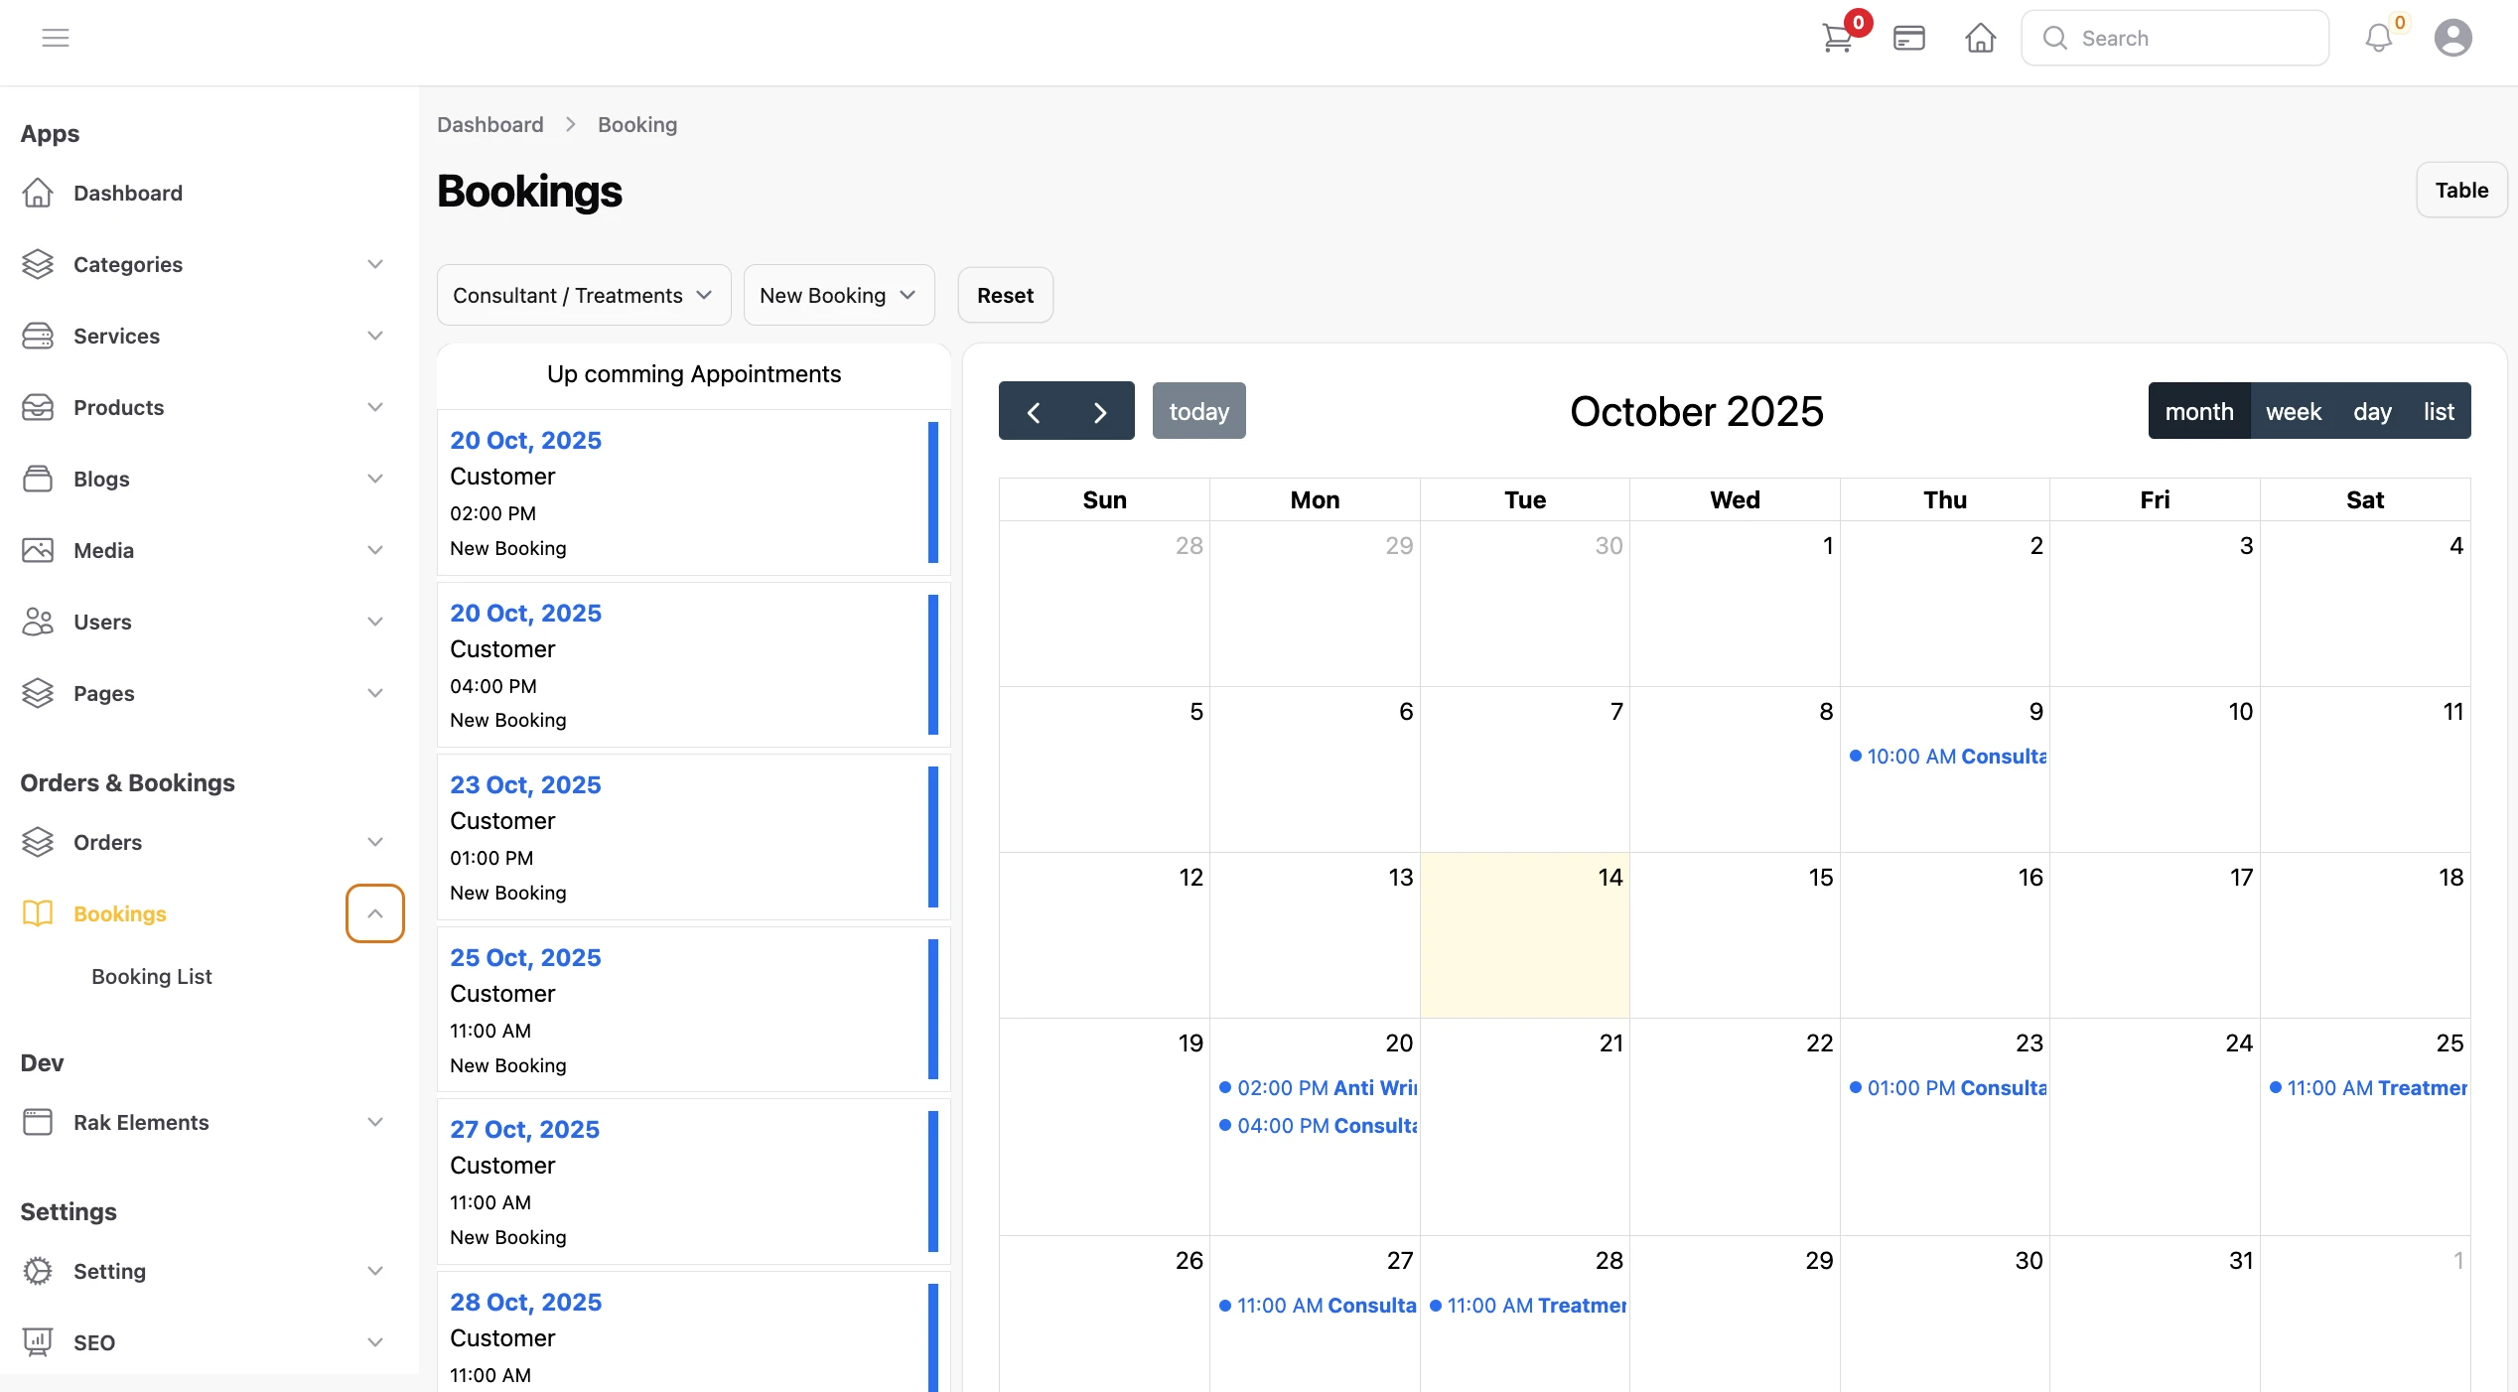The image size is (2518, 1392).
Task: Open the shopping cart icon
Action: click(x=1837, y=39)
